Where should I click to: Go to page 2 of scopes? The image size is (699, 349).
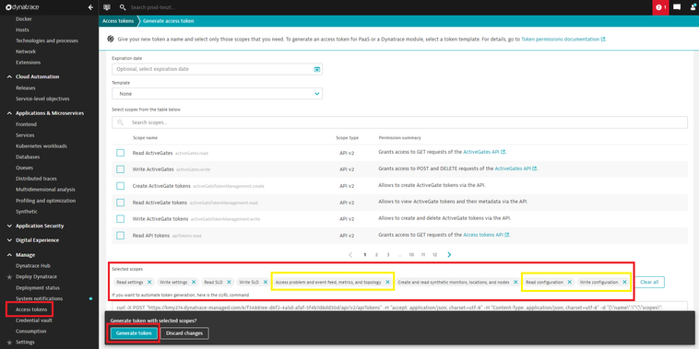click(376, 255)
